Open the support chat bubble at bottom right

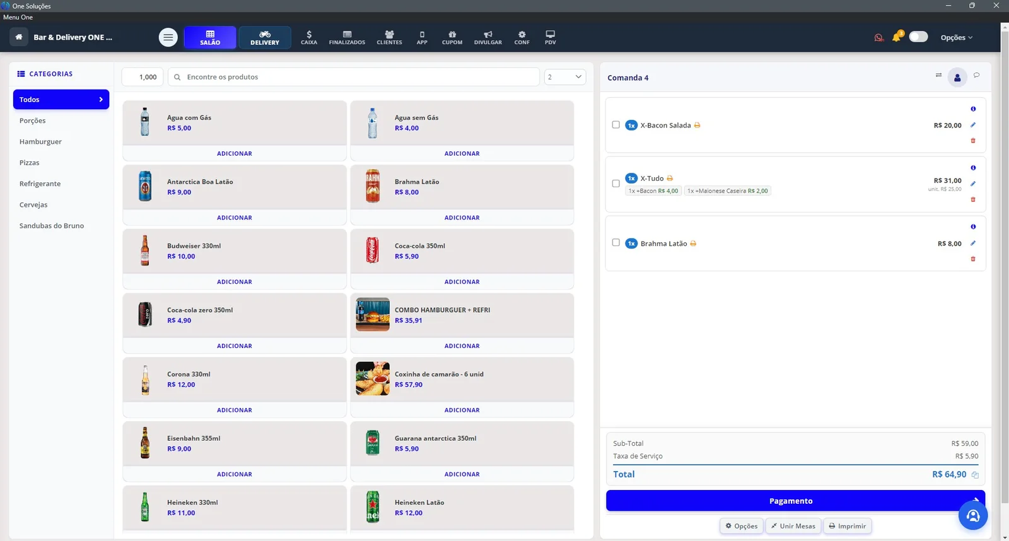coord(973,516)
